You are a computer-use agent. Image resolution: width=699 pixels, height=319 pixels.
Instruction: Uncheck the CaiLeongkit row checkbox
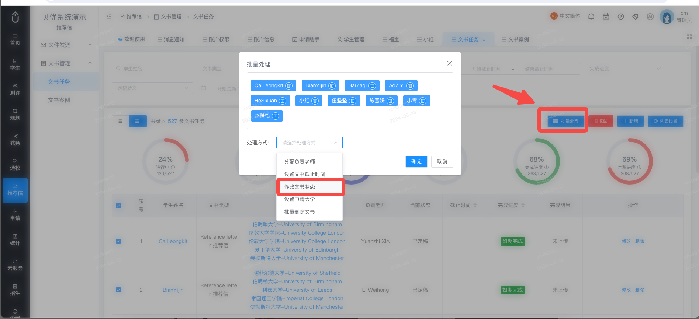tap(118, 241)
